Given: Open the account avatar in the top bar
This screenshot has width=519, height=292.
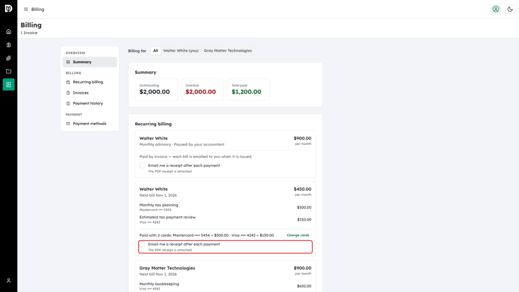Looking at the screenshot, I should (496, 9).
